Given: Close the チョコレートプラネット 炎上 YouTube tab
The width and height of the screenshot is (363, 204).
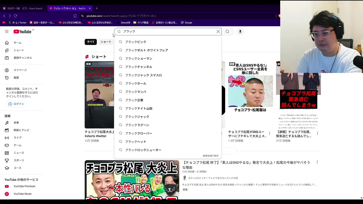Looking at the screenshot, I should coord(90,8).
